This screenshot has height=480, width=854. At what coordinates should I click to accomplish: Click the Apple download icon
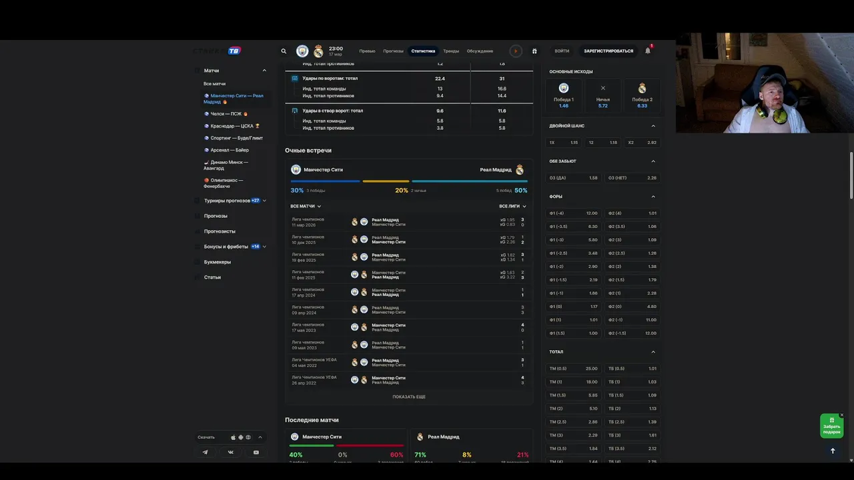pyautogui.click(x=234, y=437)
